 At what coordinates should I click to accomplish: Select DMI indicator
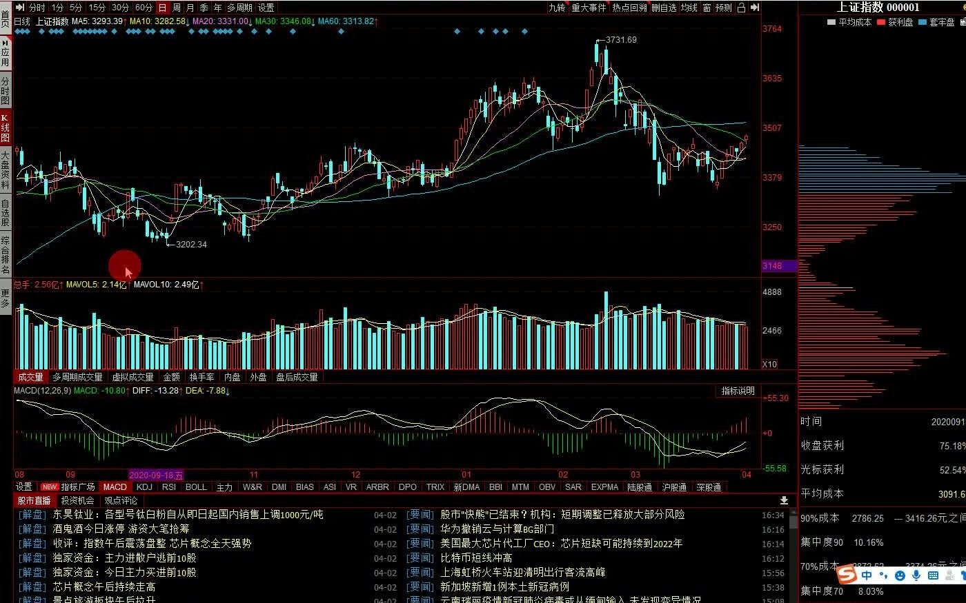[279, 487]
